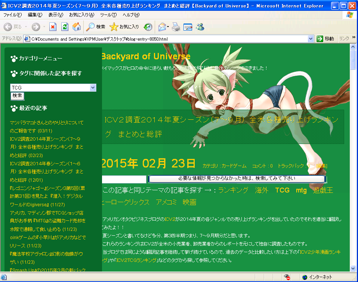Click the IE icon in status bar
The image size is (358, 282).
coord(4,277)
